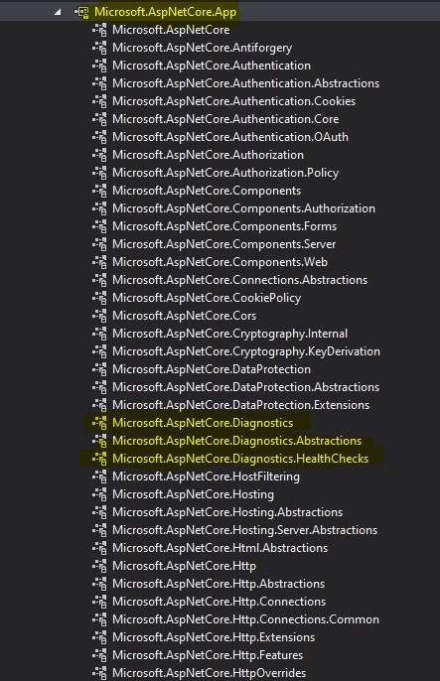Click icon beside Microsoft.AspNetCore.Authentication.Cookies
The width and height of the screenshot is (440, 681).
point(99,101)
